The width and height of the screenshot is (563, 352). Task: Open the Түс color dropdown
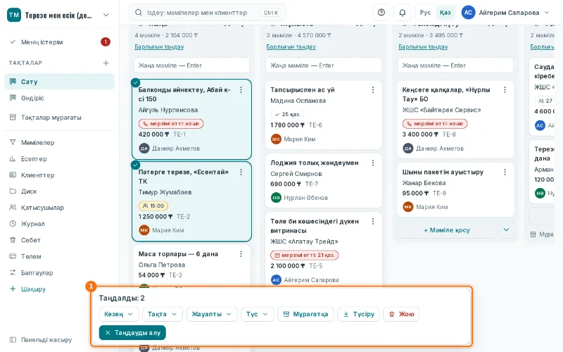click(257, 314)
